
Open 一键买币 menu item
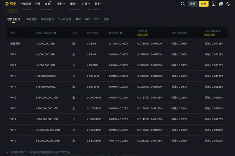tap(25, 4)
